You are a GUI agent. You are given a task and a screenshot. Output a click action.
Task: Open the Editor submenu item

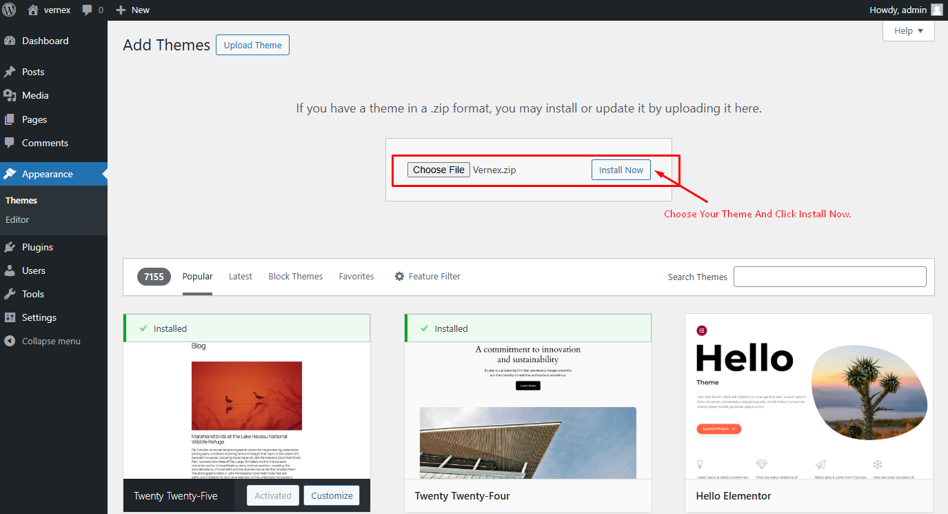[x=17, y=219]
